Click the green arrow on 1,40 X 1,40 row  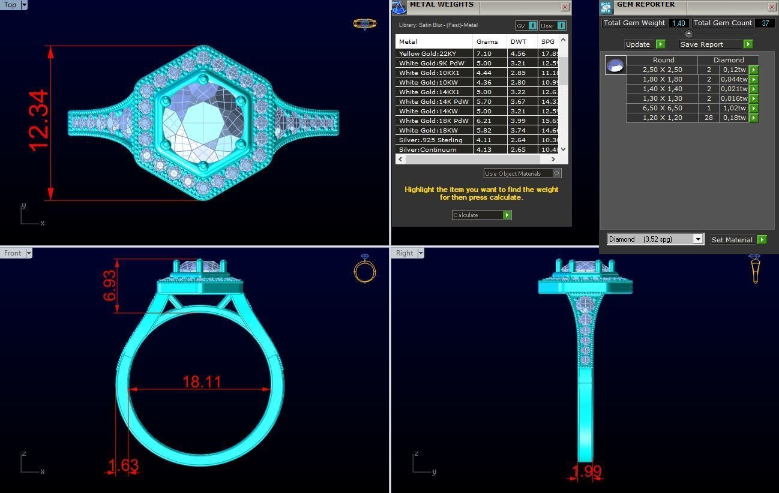[754, 89]
